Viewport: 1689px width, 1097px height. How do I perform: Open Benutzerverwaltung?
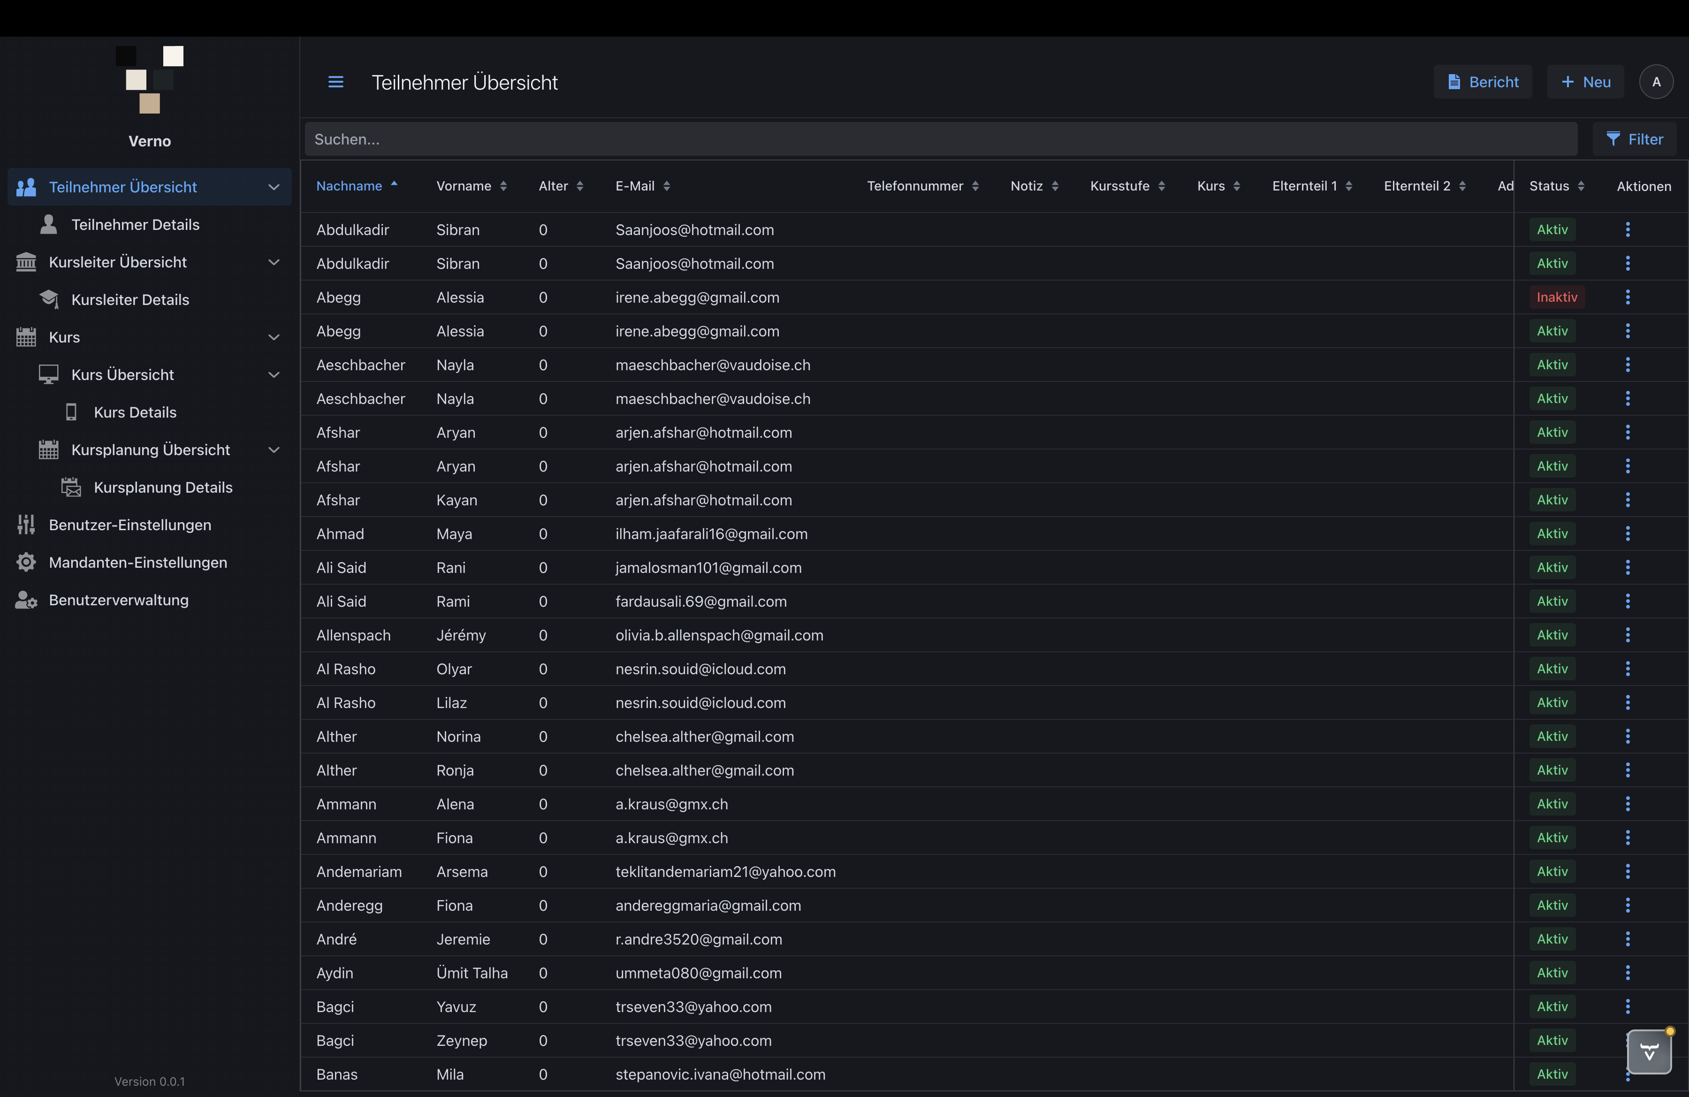(x=119, y=600)
